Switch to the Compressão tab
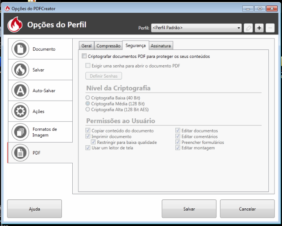282x226 pixels. coord(108,46)
